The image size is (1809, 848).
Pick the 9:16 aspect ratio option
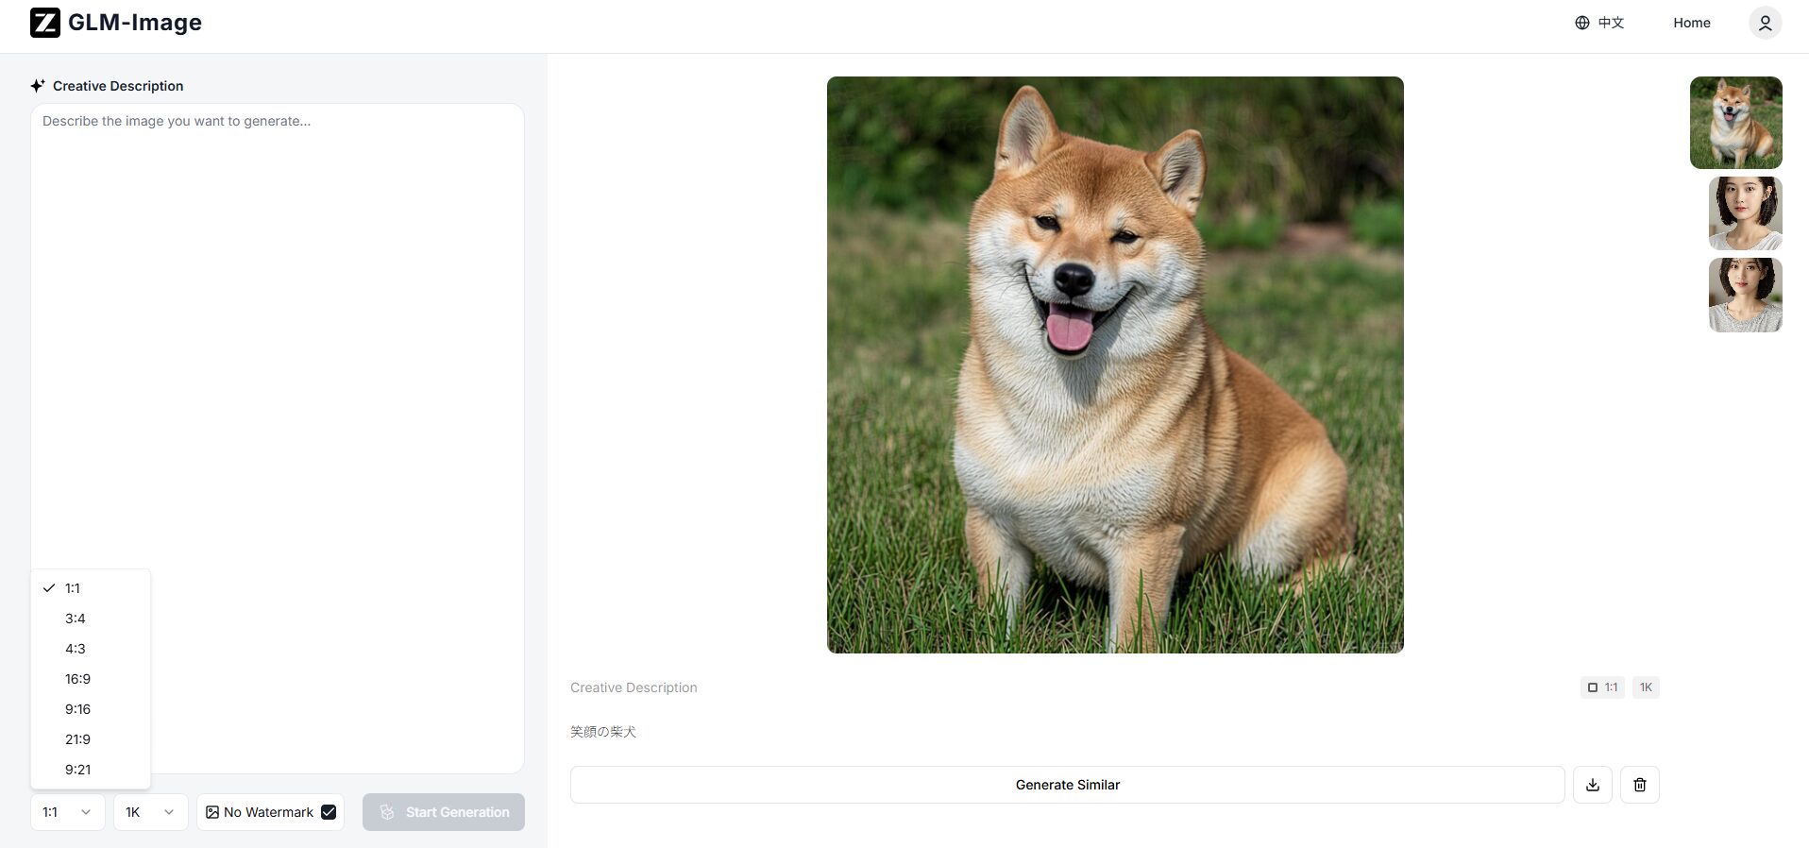tap(77, 709)
